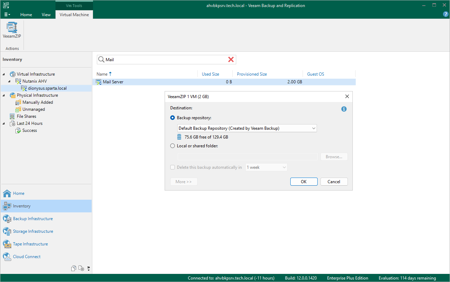
Task: Click the Storage Infrastructure pane icon
Action: click(7, 231)
